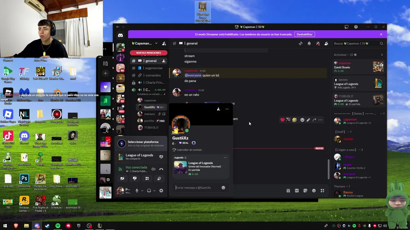Select mariano in voice channel list

pos(151,114)
